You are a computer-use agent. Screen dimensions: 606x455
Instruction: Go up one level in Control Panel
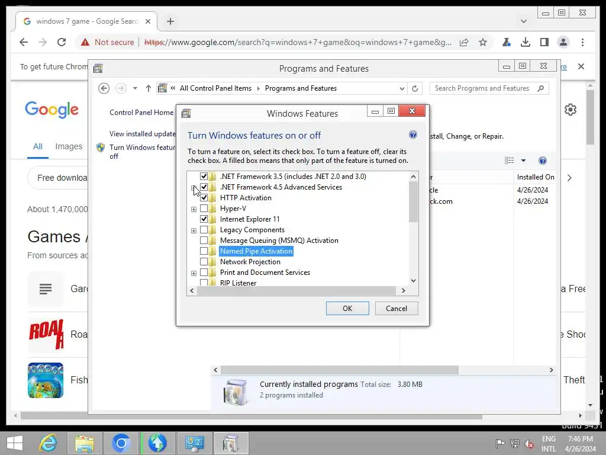pyautogui.click(x=149, y=88)
